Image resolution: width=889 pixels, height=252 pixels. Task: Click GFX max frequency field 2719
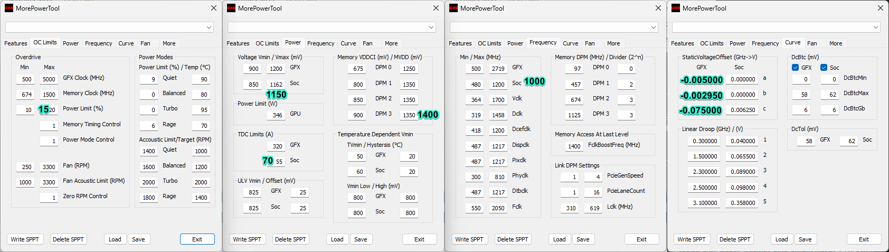498,69
